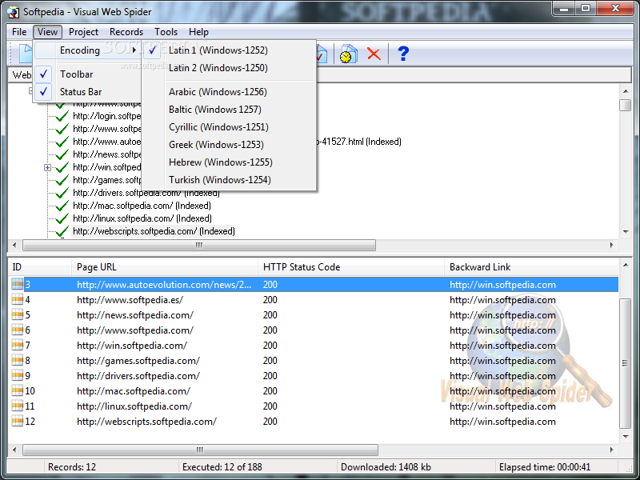Open the Records menu
Screen dimensions: 640x480
click(126, 32)
